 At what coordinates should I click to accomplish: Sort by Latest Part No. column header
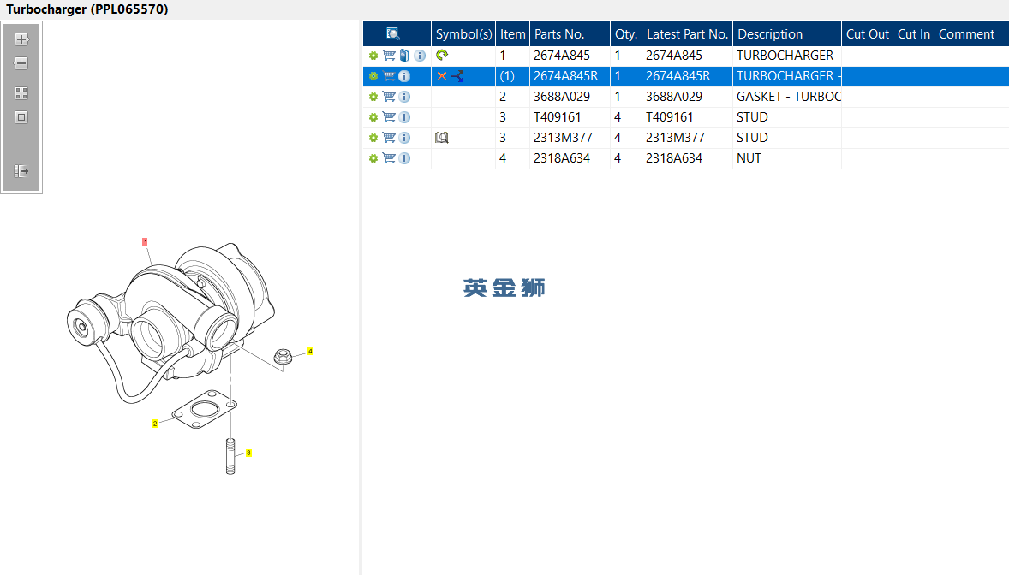pyautogui.click(x=687, y=34)
